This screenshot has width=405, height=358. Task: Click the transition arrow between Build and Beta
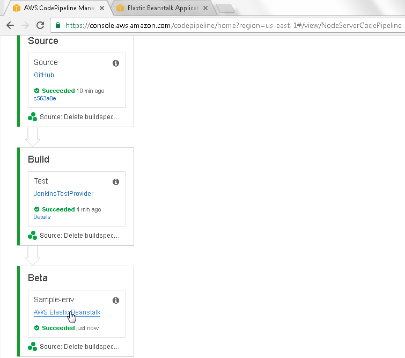[x=33, y=255]
